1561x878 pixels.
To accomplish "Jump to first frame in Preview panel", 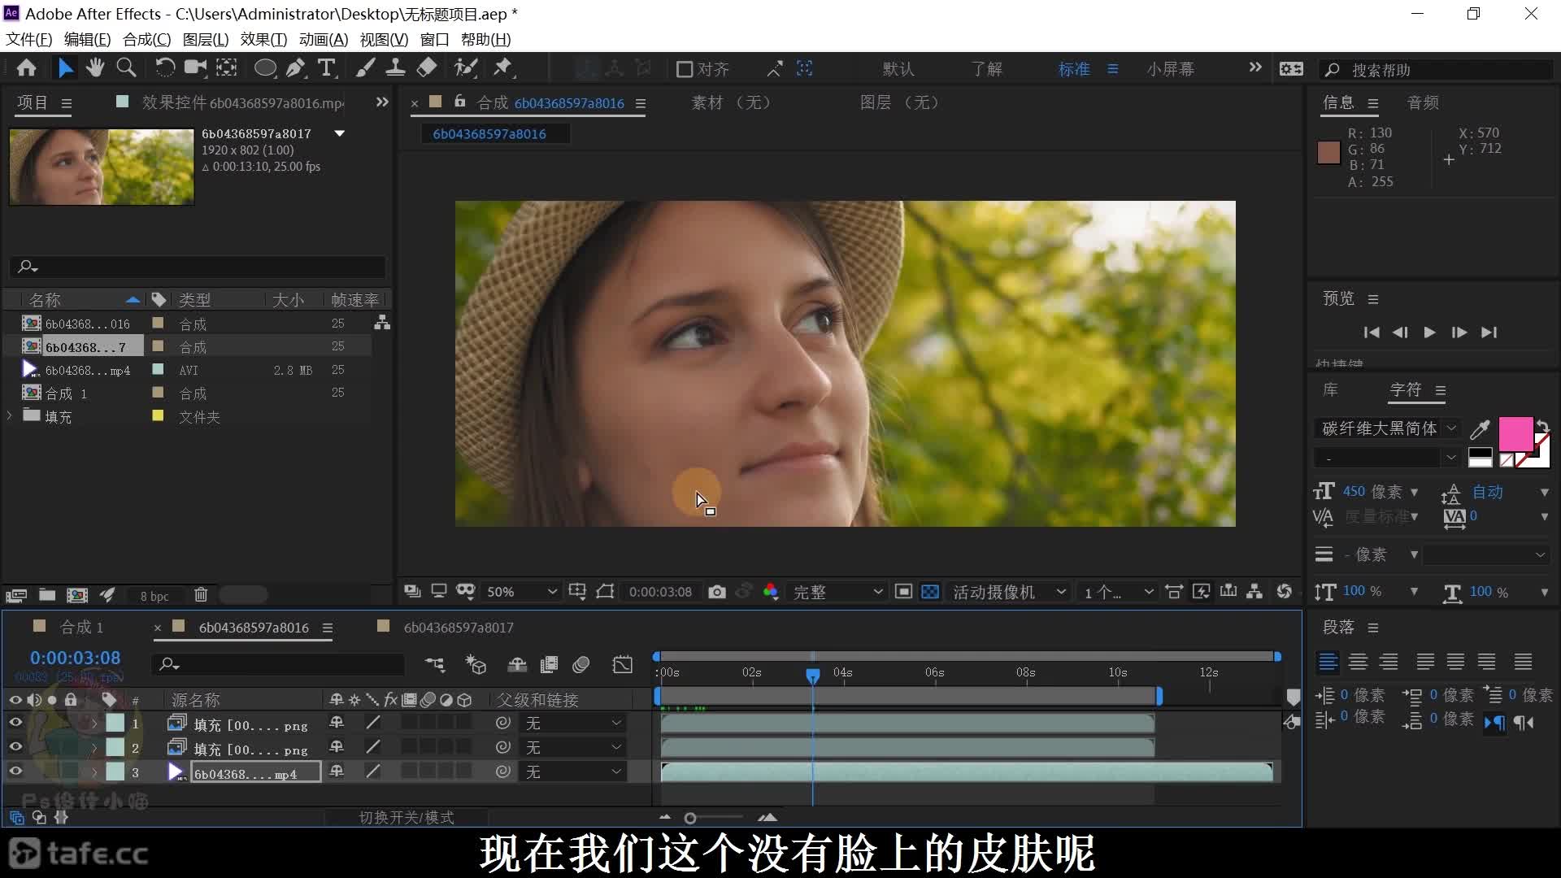I will (x=1372, y=333).
